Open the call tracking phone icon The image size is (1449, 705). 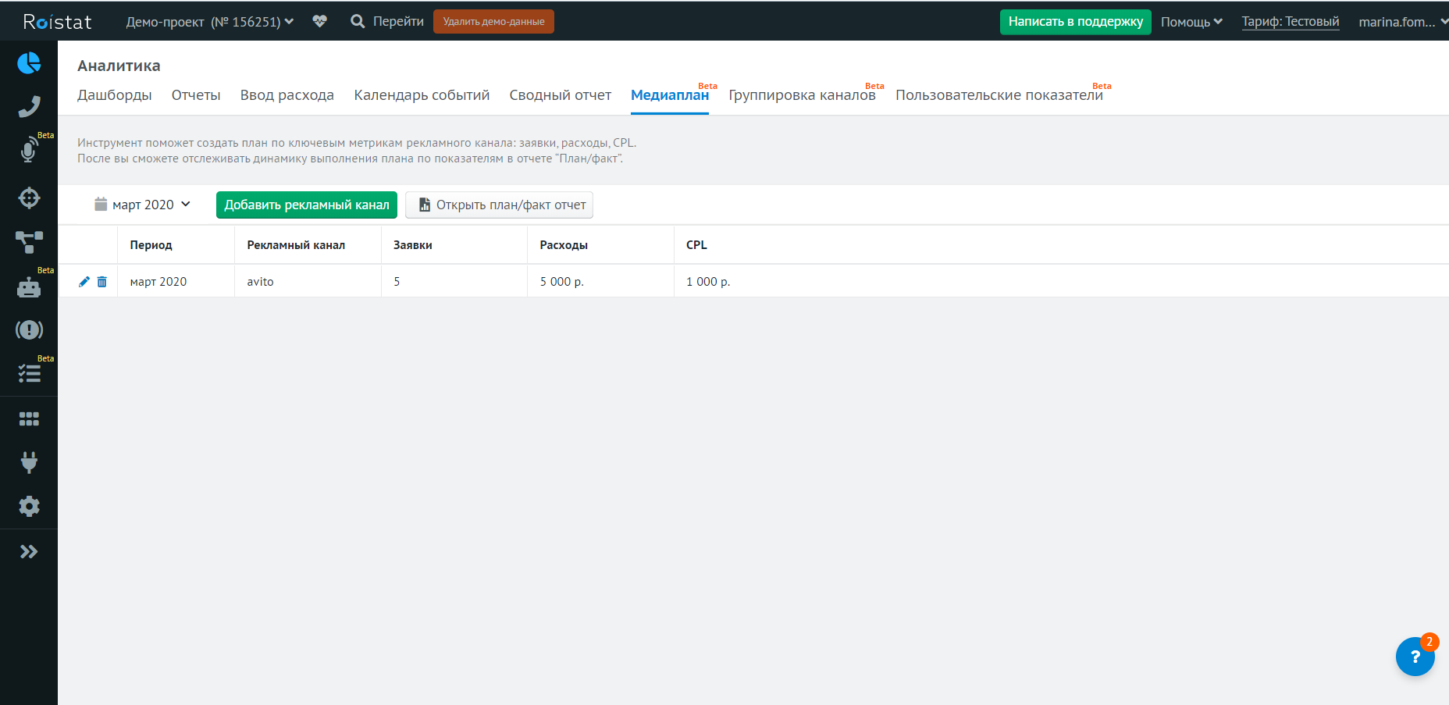click(29, 106)
